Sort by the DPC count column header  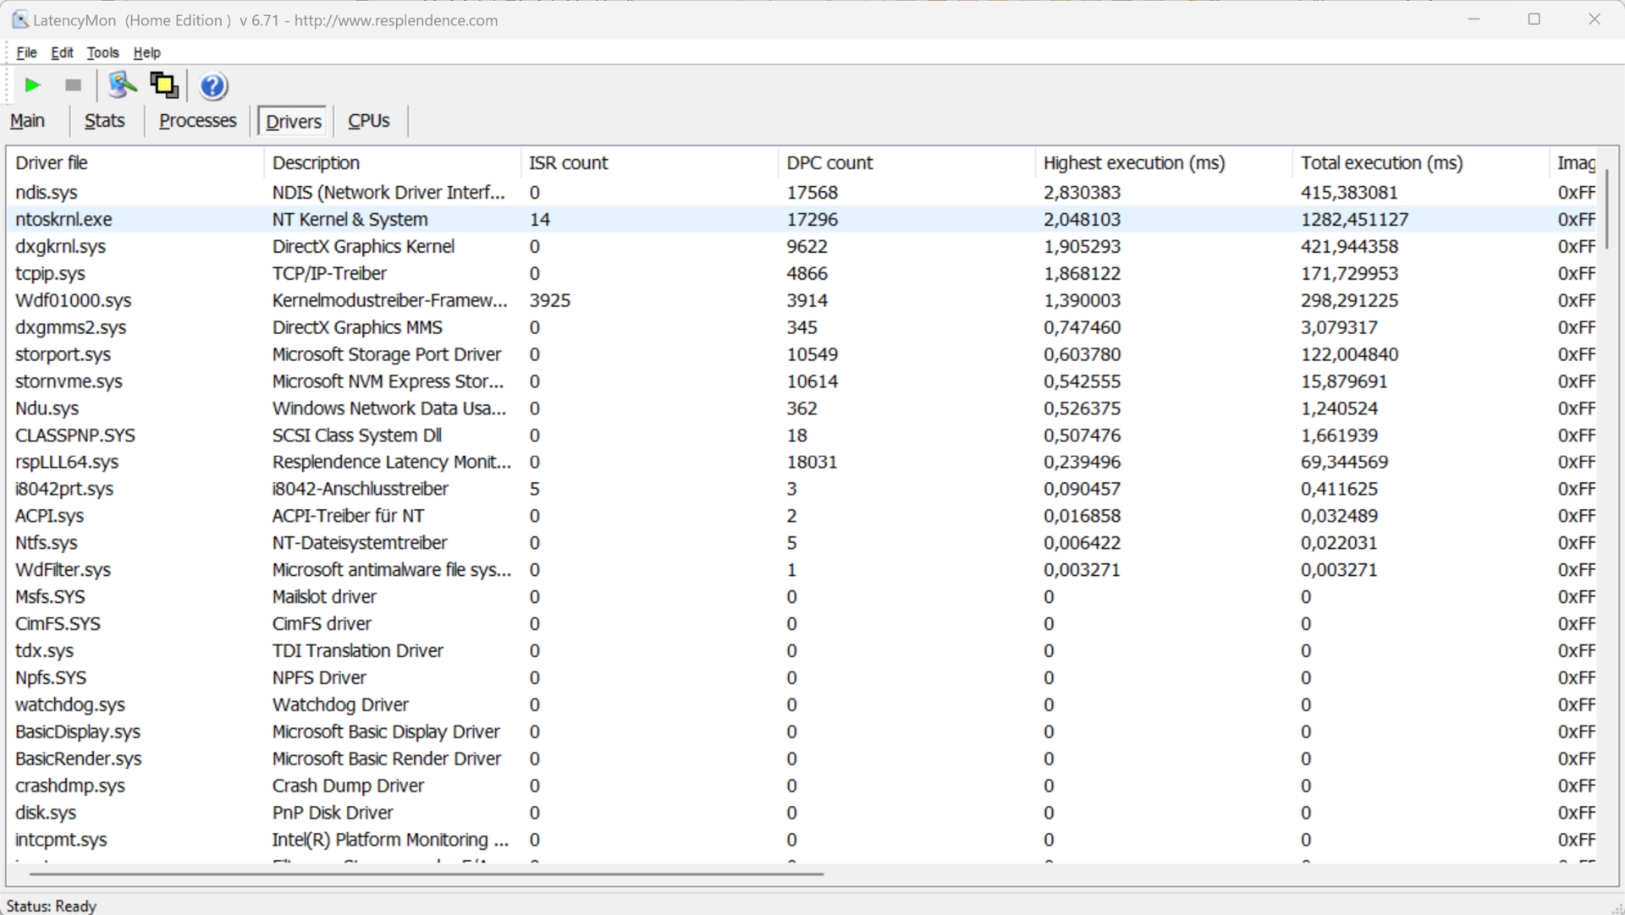[x=829, y=162]
